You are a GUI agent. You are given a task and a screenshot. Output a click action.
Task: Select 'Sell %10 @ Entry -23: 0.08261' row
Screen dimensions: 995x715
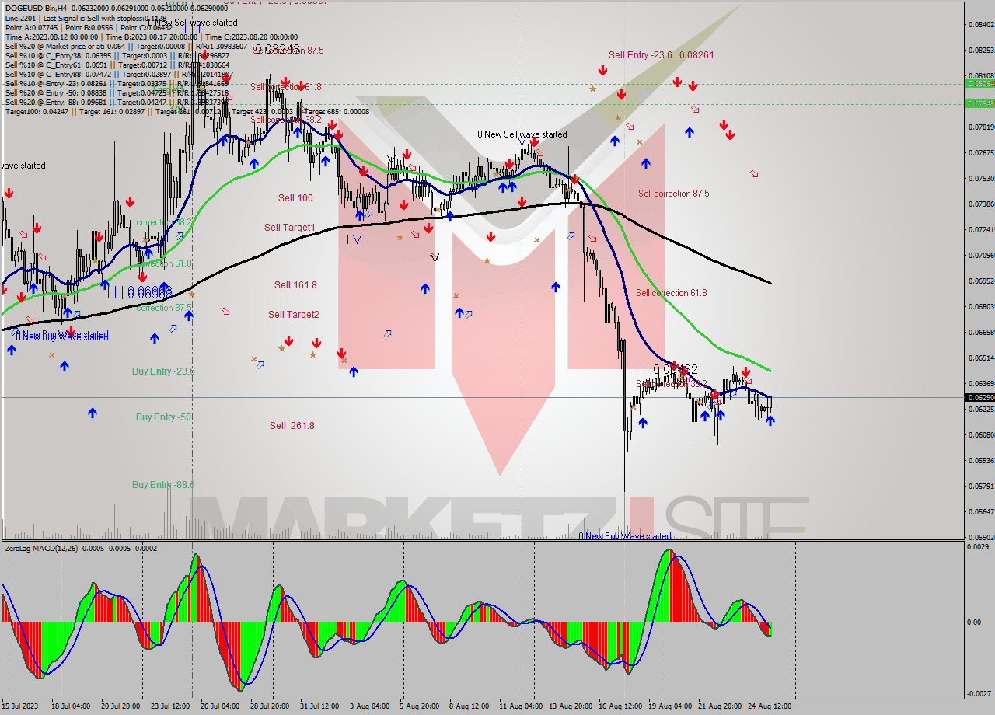[x=117, y=83]
